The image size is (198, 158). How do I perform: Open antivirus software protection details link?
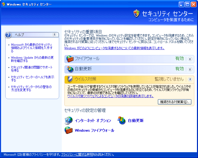111,96
